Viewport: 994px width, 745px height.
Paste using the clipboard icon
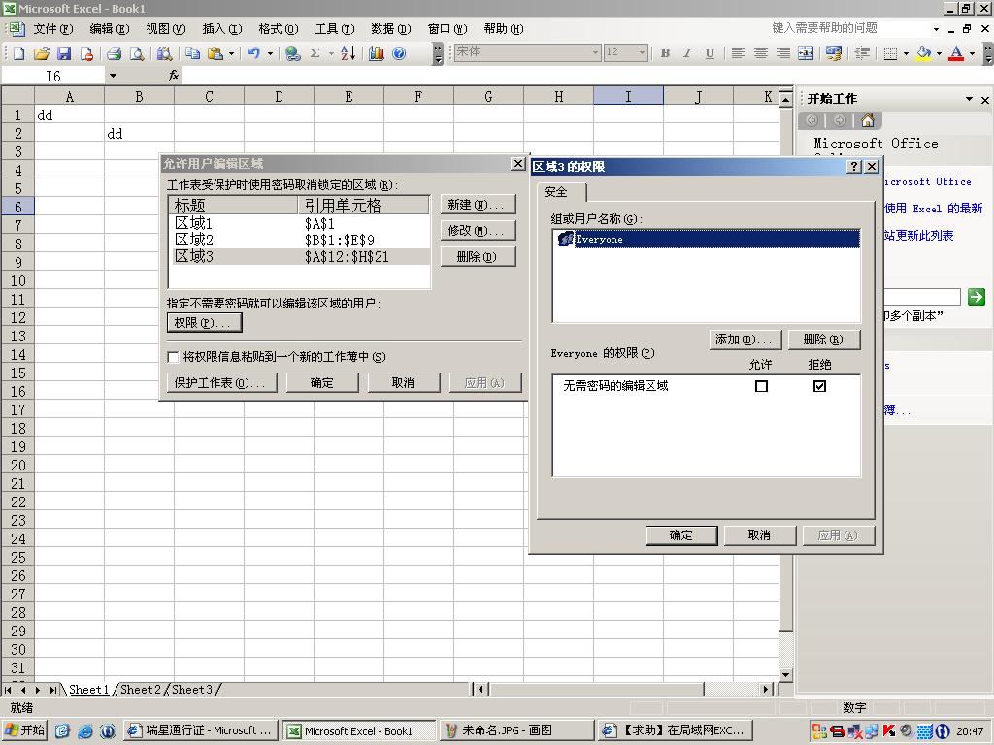coord(215,54)
